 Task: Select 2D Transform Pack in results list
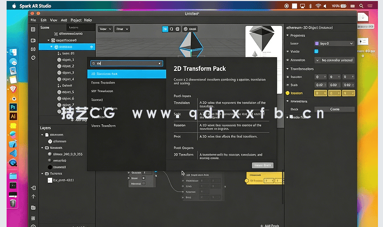click(x=127, y=74)
